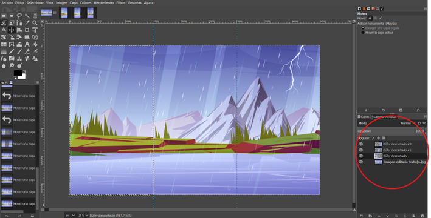
Task: Select the Rectangle Select tool
Action: (x=4, y=16)
